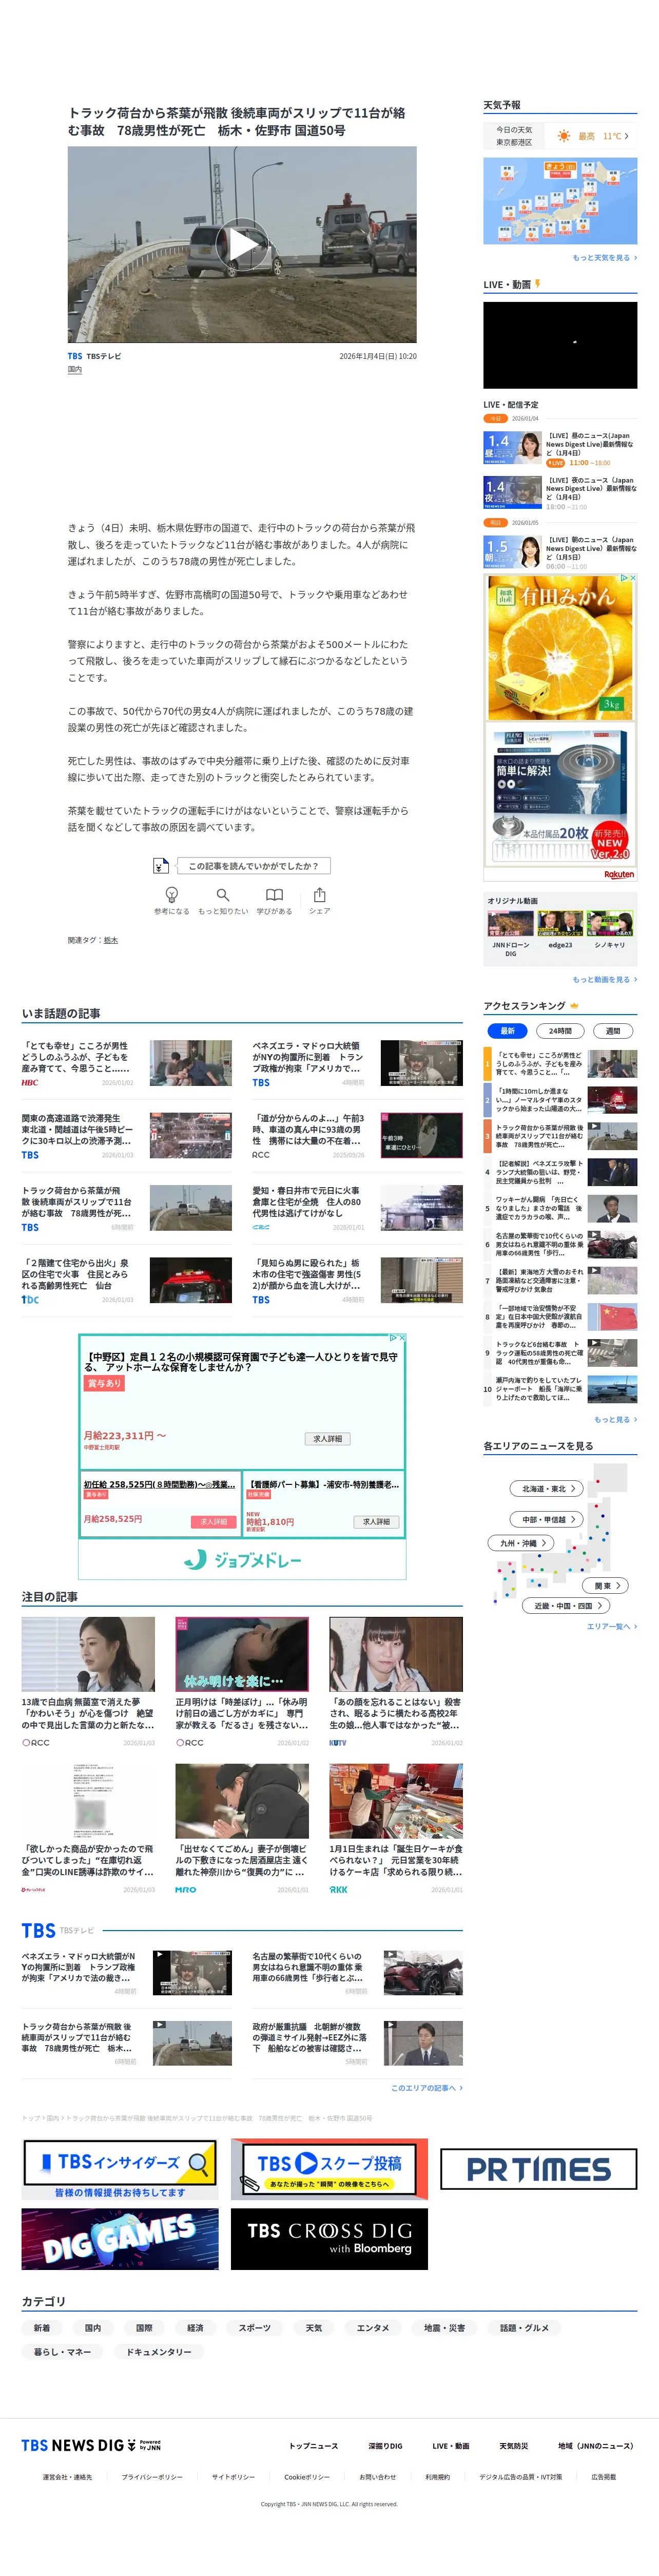Open the ベネズエラ・マドゥロ大統領 trending article
The image size is (659, 2576).
click(357, 1063)
